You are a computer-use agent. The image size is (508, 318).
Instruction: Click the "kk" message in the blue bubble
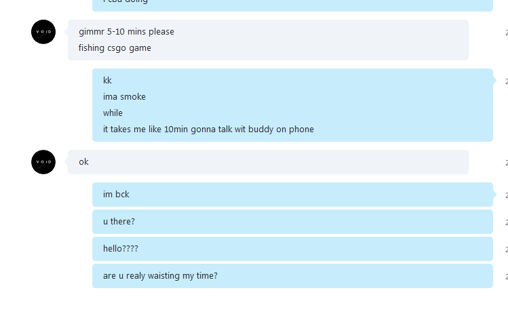107,80
